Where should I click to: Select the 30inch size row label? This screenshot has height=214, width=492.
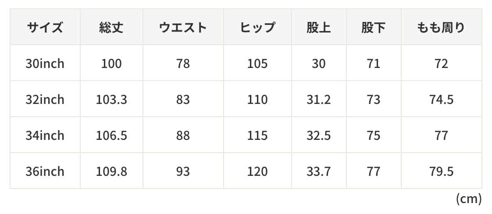45,64
